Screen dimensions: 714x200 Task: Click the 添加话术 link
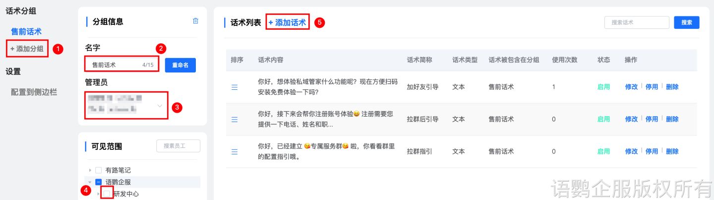(288, 22)
